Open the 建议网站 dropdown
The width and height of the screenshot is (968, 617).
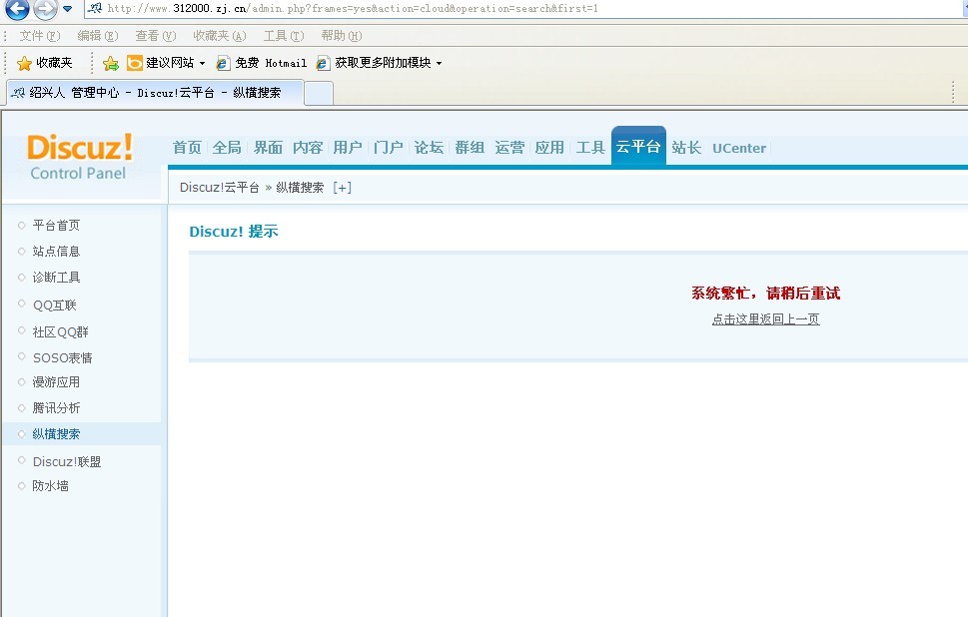click(x=166, y=63)
